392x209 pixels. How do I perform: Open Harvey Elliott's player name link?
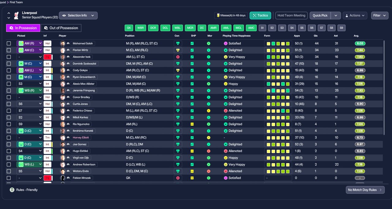coord(81,137)
